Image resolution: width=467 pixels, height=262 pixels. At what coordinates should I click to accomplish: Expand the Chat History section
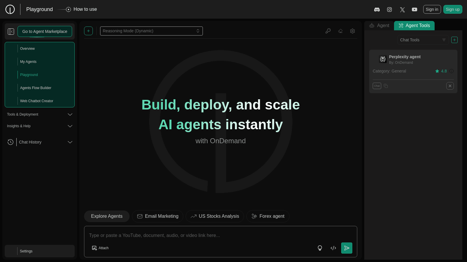(x=40, y=142)
